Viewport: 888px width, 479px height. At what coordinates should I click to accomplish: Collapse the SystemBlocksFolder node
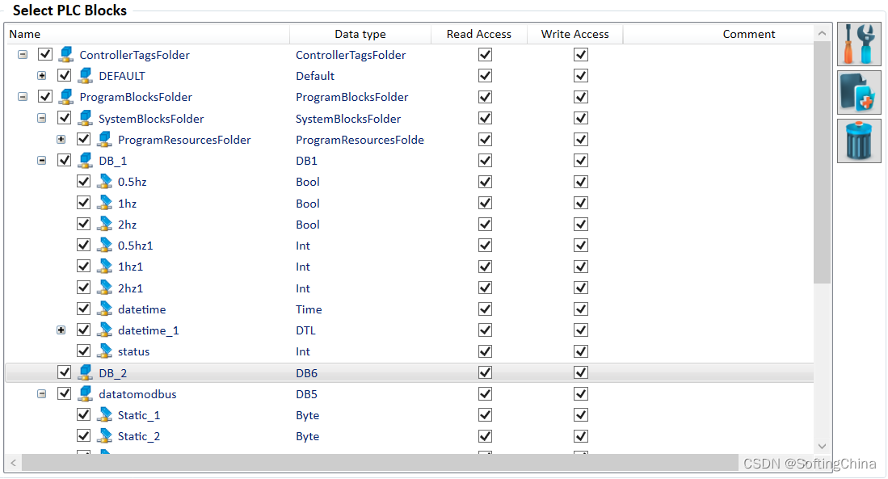[42, 118]
